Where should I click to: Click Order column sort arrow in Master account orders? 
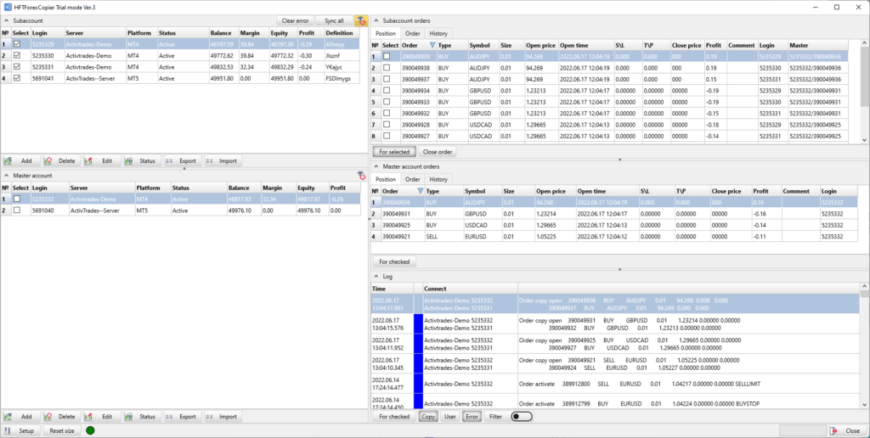click(420, 191)
